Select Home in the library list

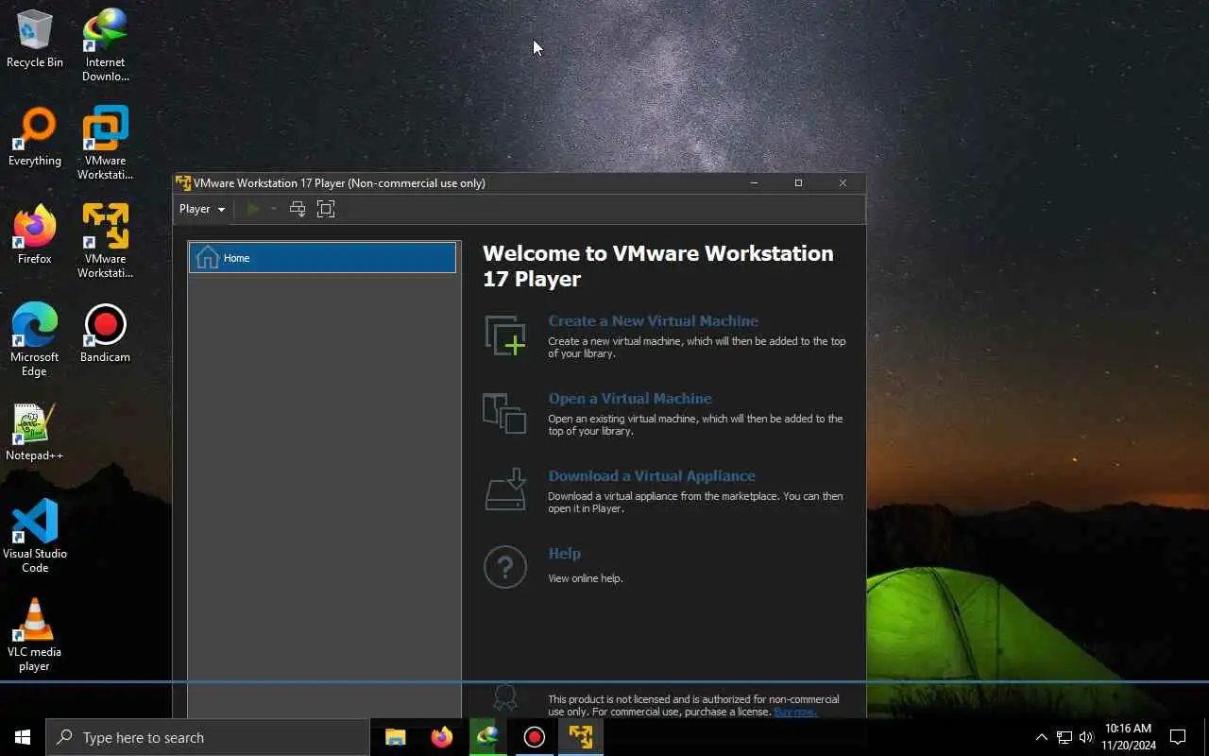coord(322,258)
